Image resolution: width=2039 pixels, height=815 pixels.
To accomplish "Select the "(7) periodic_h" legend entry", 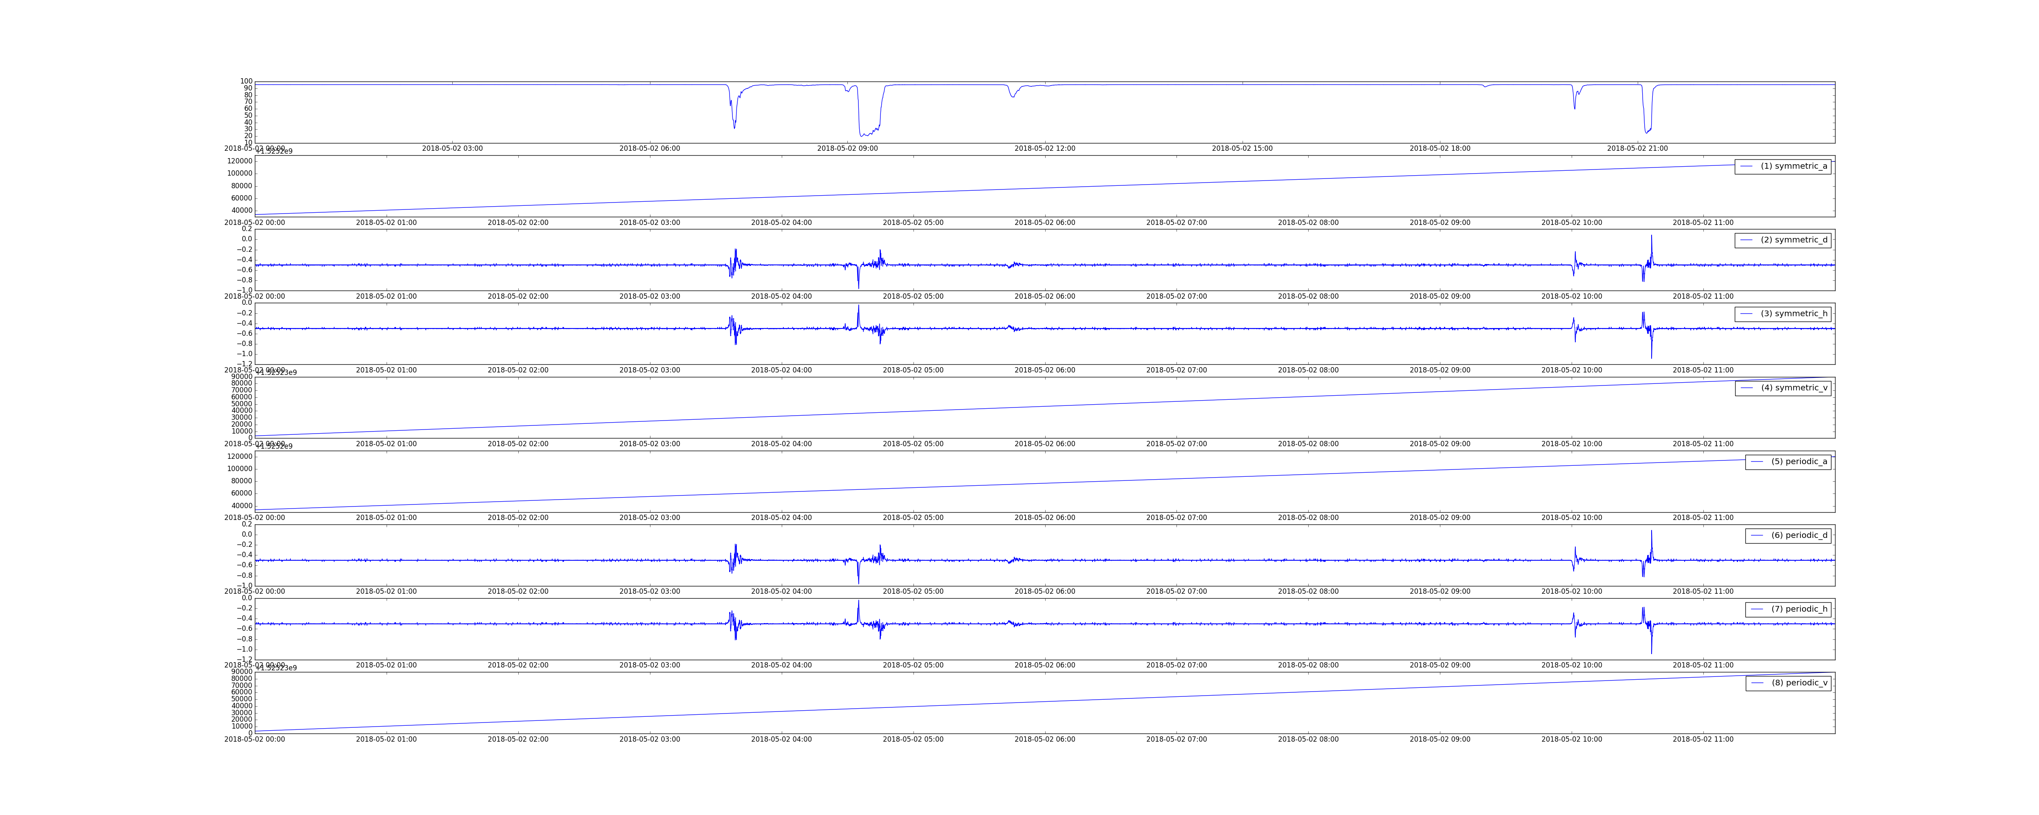I will tap(1799, 608).
